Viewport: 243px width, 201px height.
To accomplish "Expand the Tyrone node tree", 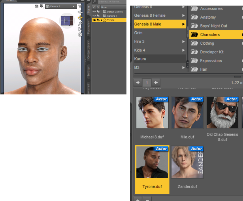I will (x=102, y=20).
